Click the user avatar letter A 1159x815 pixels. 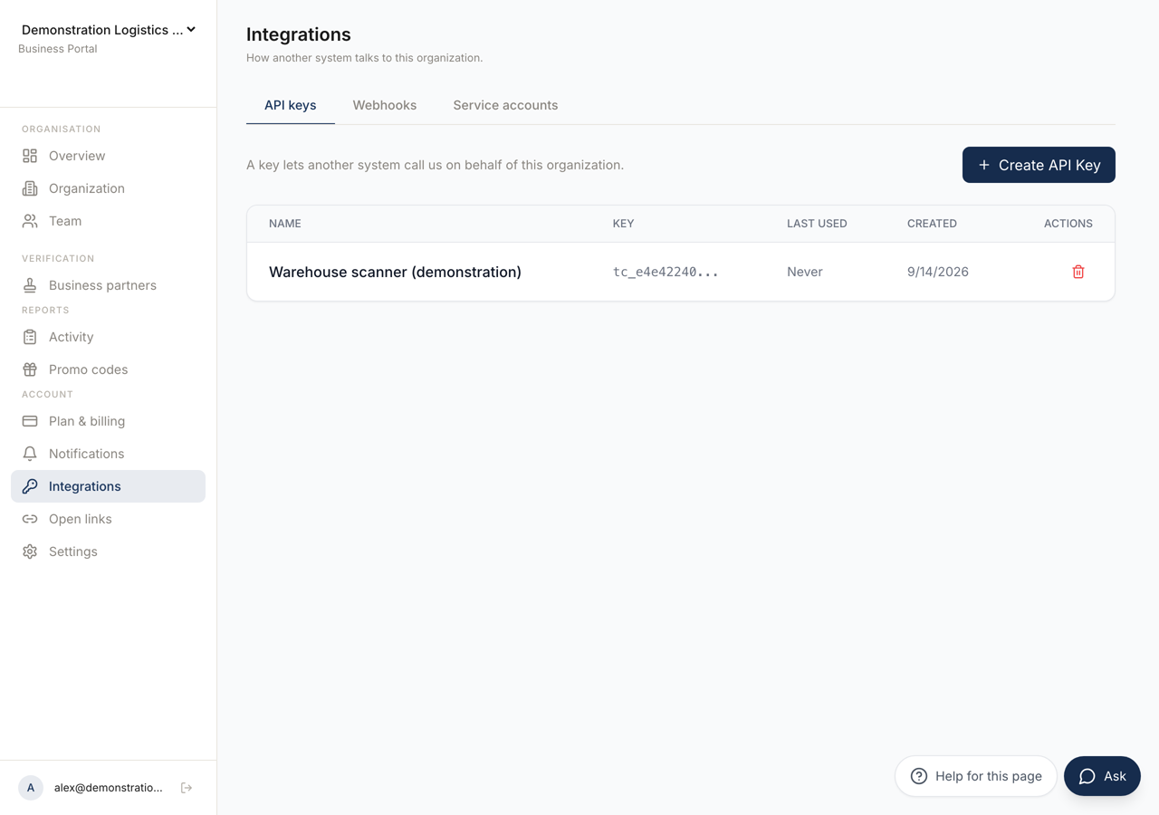click(x=31, y=788)
